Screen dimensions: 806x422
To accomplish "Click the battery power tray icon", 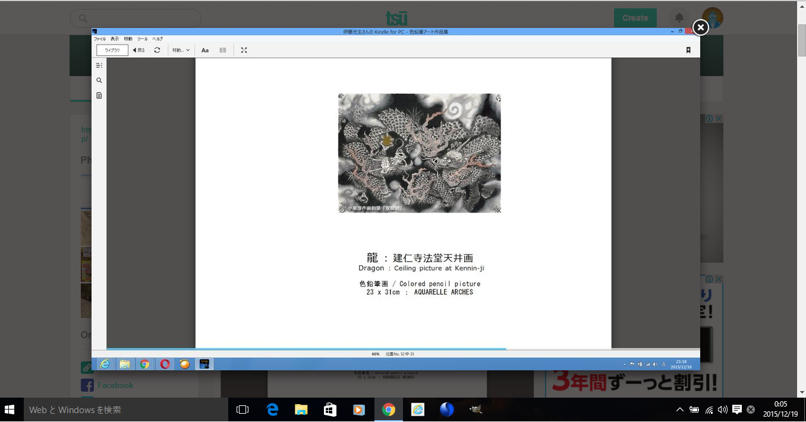I will click(694, 410).
